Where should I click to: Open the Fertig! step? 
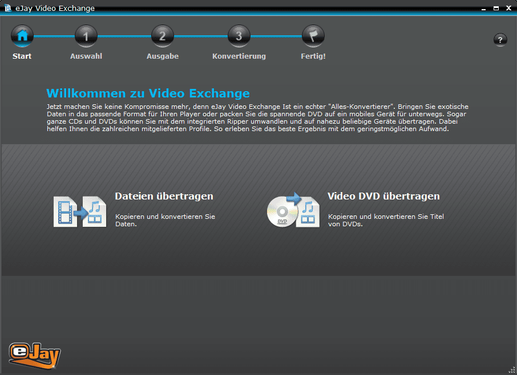[313, 56]
